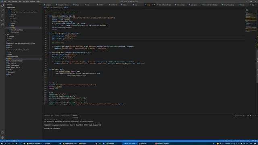258x145 pixels.
Task: Open Source Control view
Action: point(2,15)
